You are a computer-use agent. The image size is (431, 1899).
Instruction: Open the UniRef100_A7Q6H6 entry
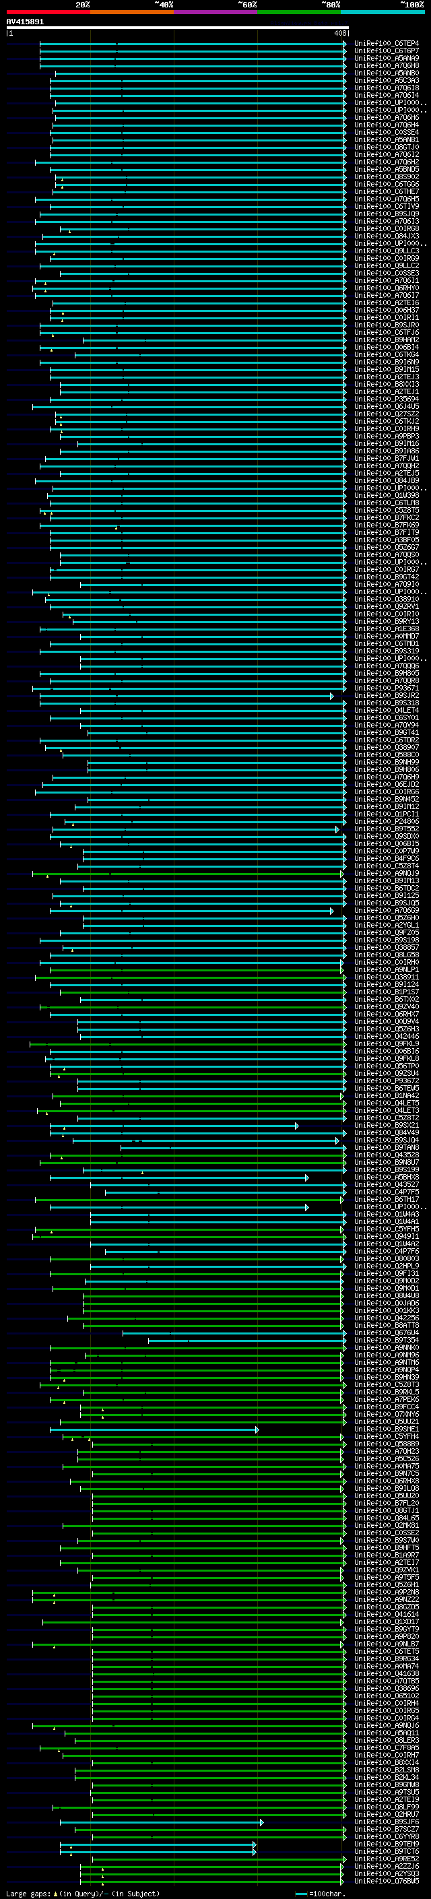pyautogui.click(x=386, y=117)
